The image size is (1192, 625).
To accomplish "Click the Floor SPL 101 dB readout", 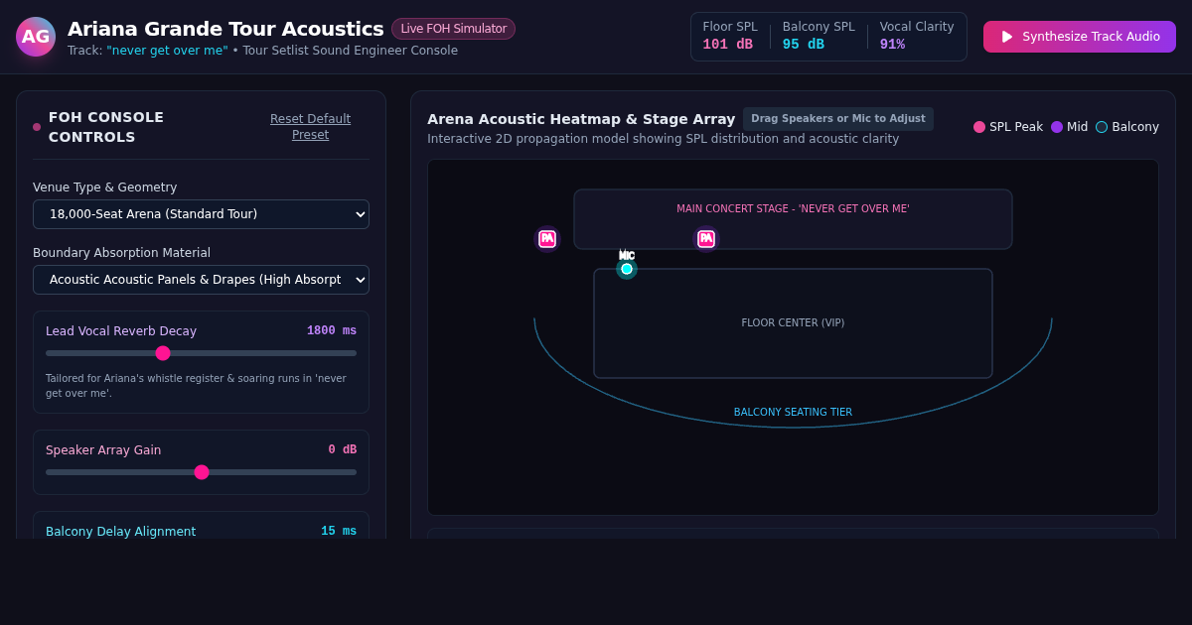I will point(730,37).
